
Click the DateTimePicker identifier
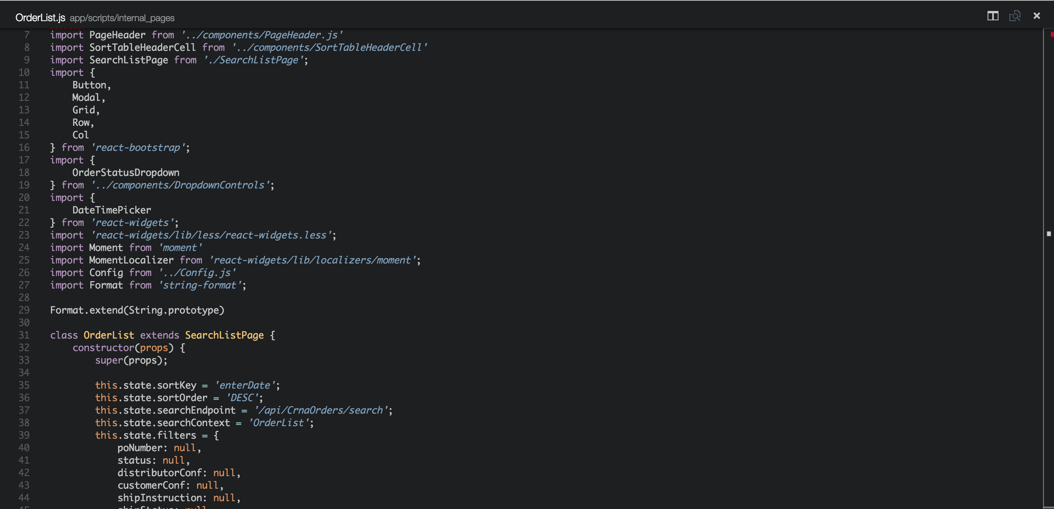[112, 210]
